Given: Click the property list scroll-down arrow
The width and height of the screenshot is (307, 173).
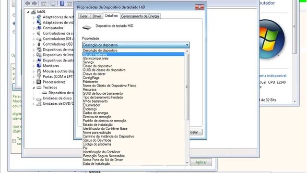Looking at the screenshot, I should (187, 163).
